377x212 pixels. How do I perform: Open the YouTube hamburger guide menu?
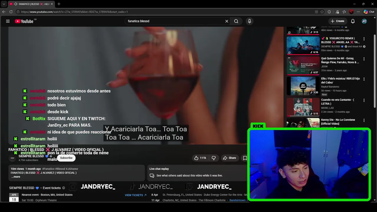coord(8,21)
